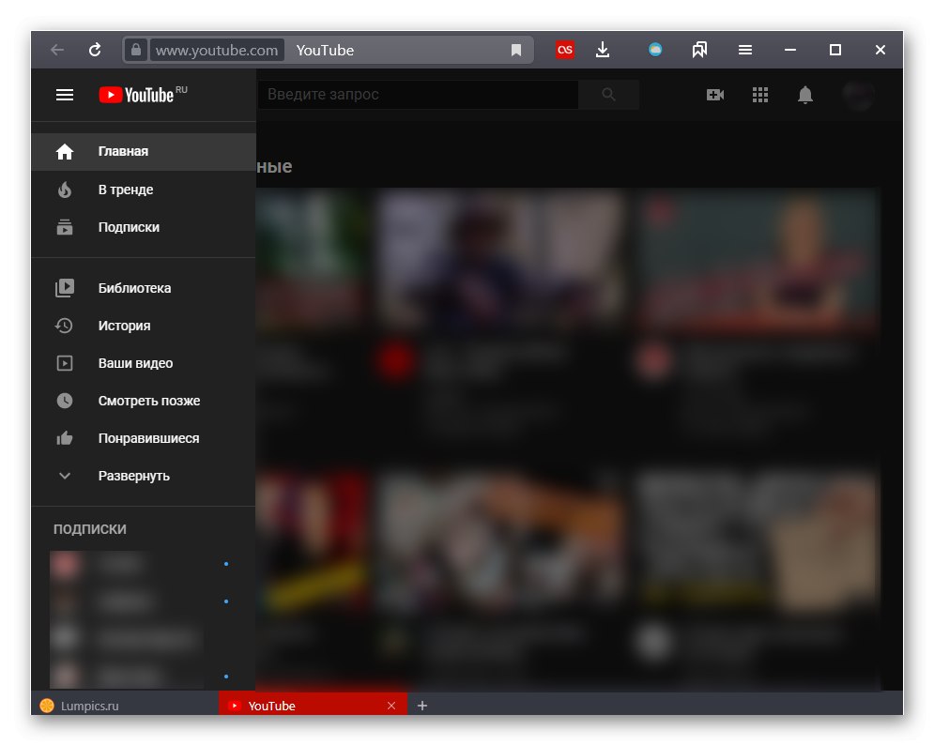This screenshot has width=934, height=745.
Task: Open the Last.fm extension icon
Action: [565, 50]
